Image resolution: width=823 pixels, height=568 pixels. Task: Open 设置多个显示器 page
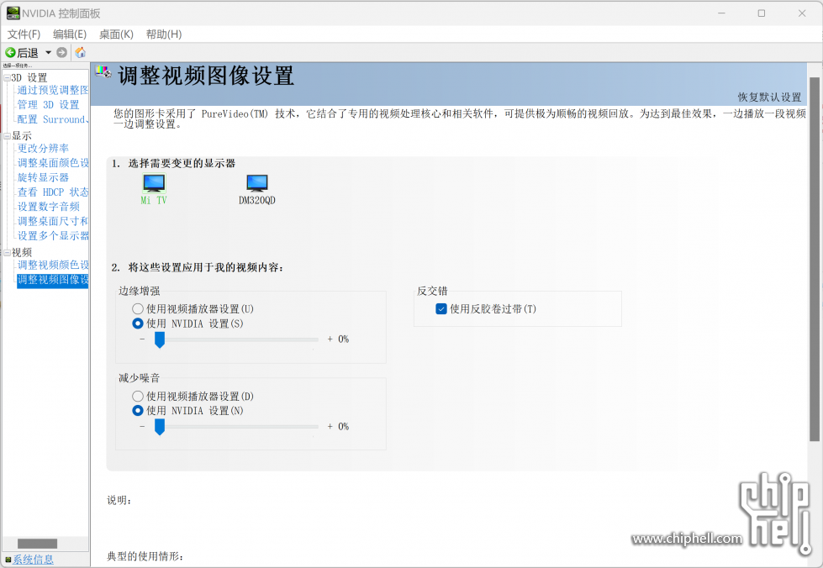(x=53, y=236)
